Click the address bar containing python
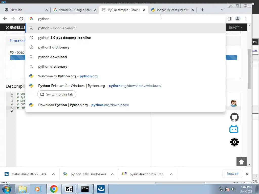The image size is (259, 194). pyautogui.click(x=125, y=19)
